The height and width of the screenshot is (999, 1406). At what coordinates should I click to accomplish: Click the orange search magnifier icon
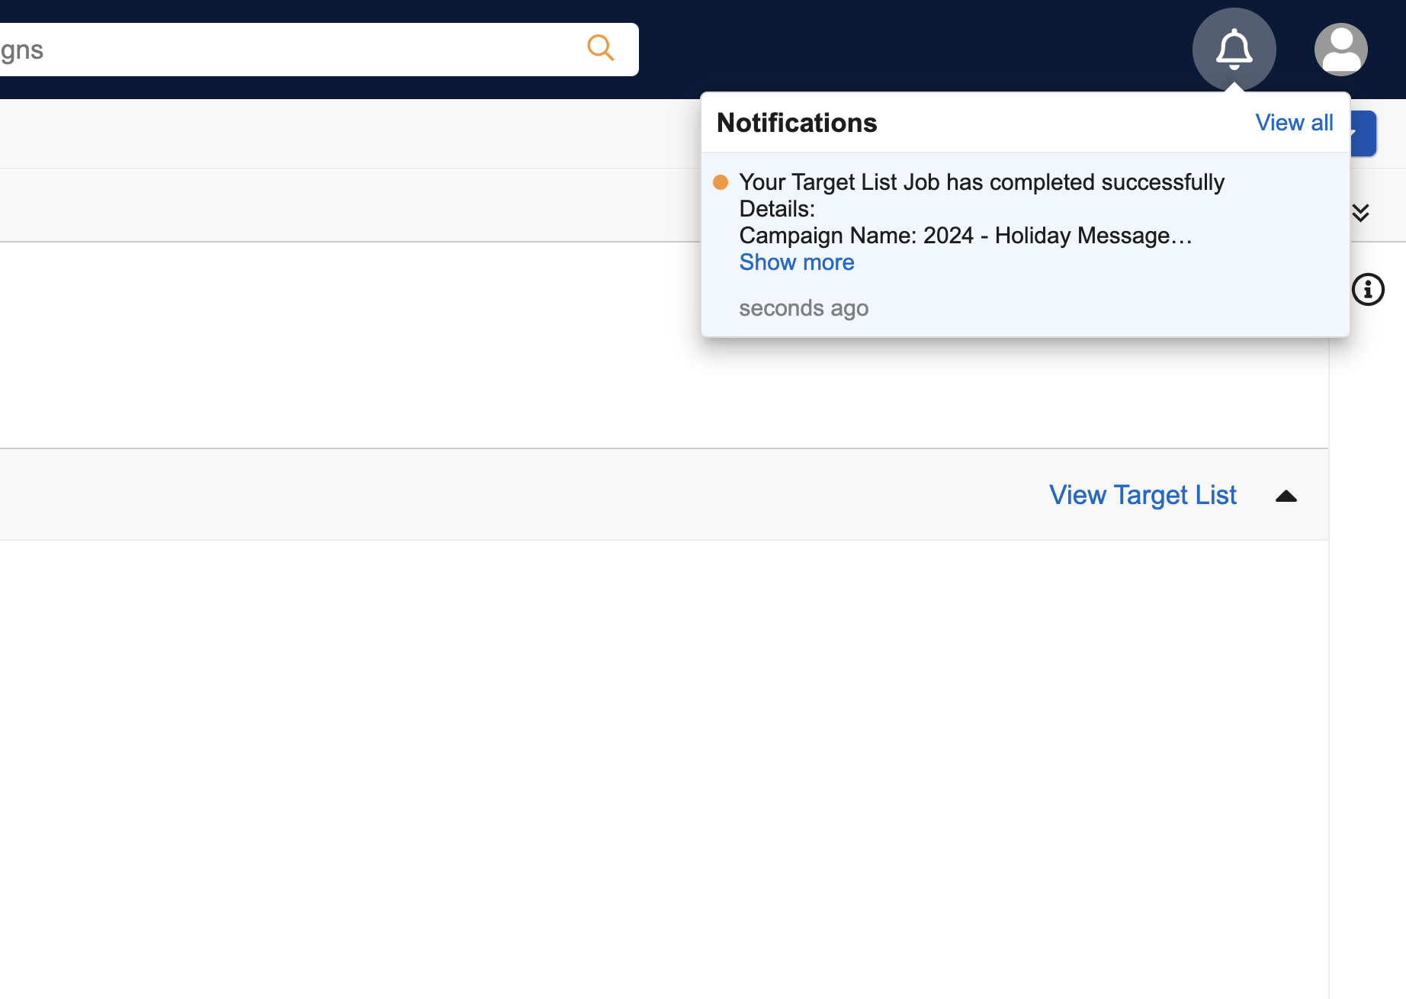click(601, 48)
